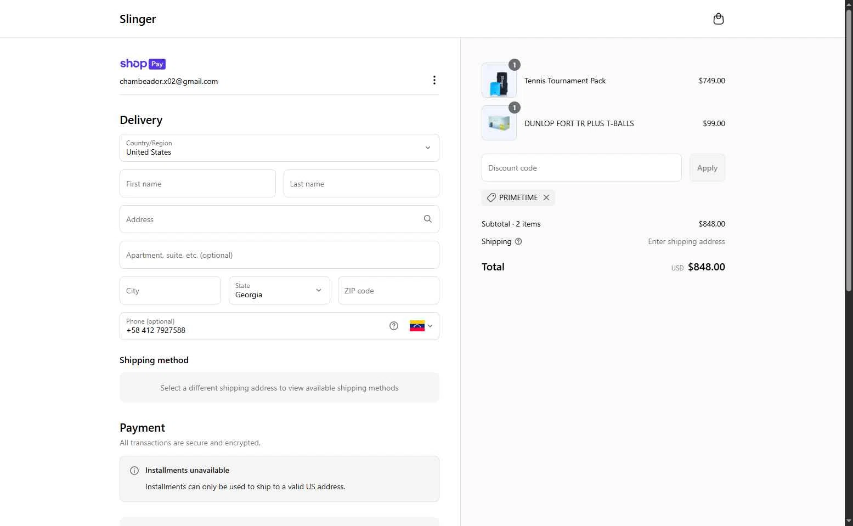Click the Slinger store name link

pyautogui.click(x=138, y=19)
